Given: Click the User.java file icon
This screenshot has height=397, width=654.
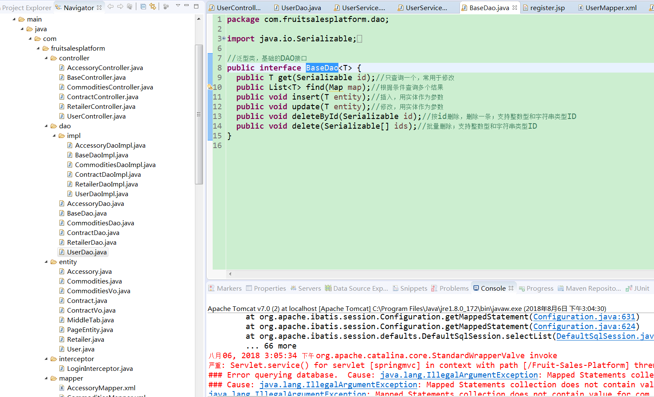Looking at the screenshot, I should (62, 349).
